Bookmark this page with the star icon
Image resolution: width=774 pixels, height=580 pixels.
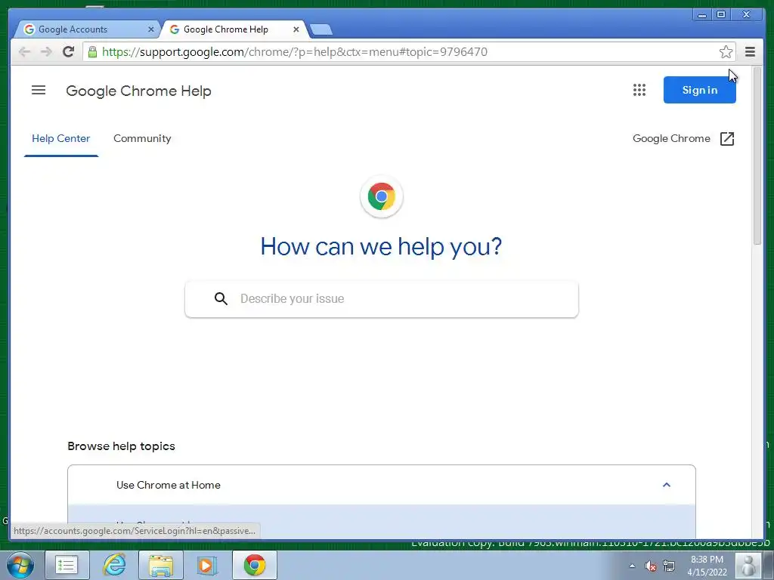(726, 52)
